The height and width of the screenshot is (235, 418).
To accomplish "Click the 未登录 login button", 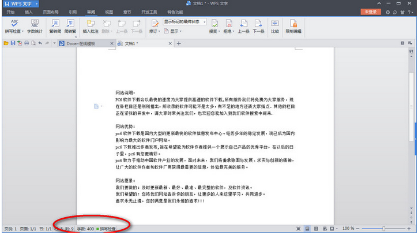I will 371,12.
